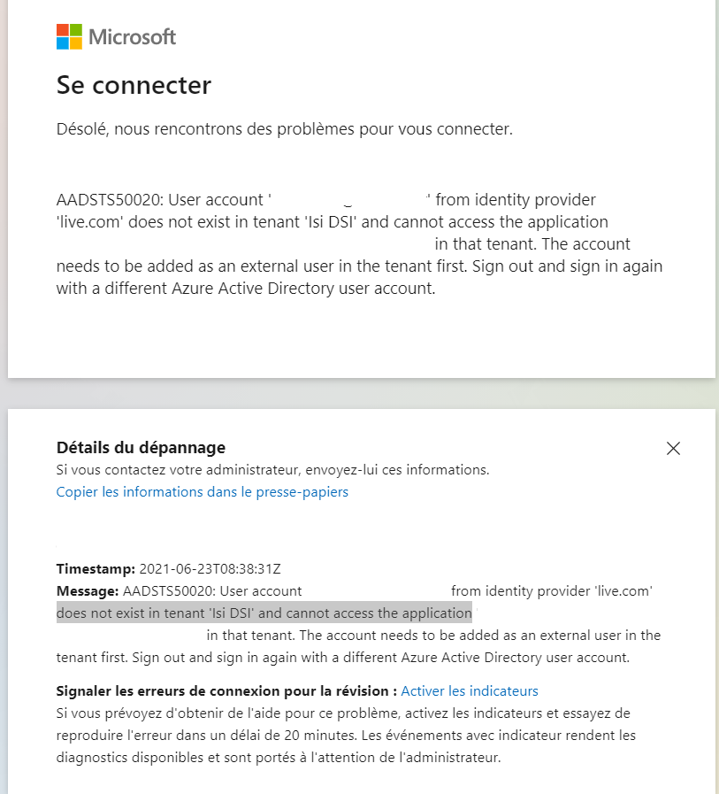Click the AADSTS50020 error code in the top card
This screenshot has width=719, height=794.
point(110,199)
